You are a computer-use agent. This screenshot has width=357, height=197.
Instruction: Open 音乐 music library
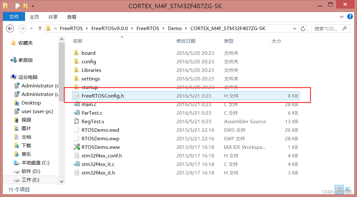[26, 154]
